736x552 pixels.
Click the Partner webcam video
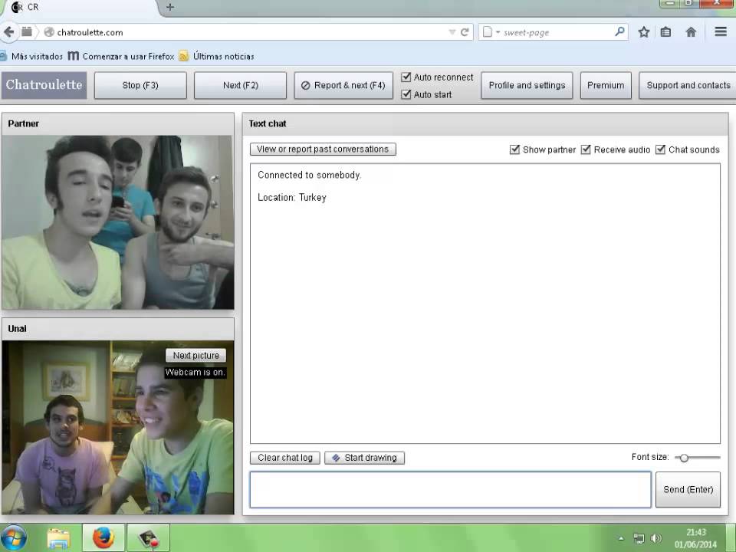(x=118, y=222)
